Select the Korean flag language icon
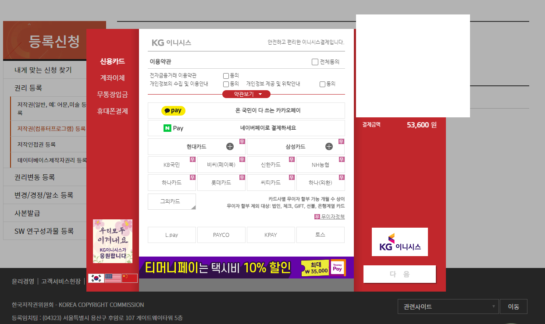545x324 pixels. coord(96,278)
